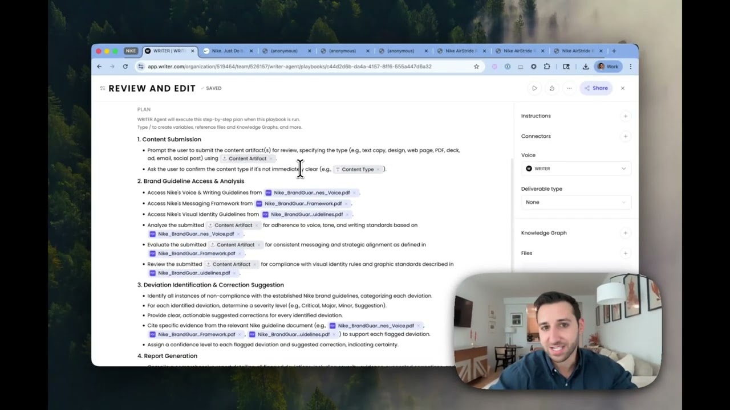730x410 pixels.
Task: Open Nike_BrandGuar...Framework.pdf chip in Messaging Framework line
Action: tap(302, 203)
